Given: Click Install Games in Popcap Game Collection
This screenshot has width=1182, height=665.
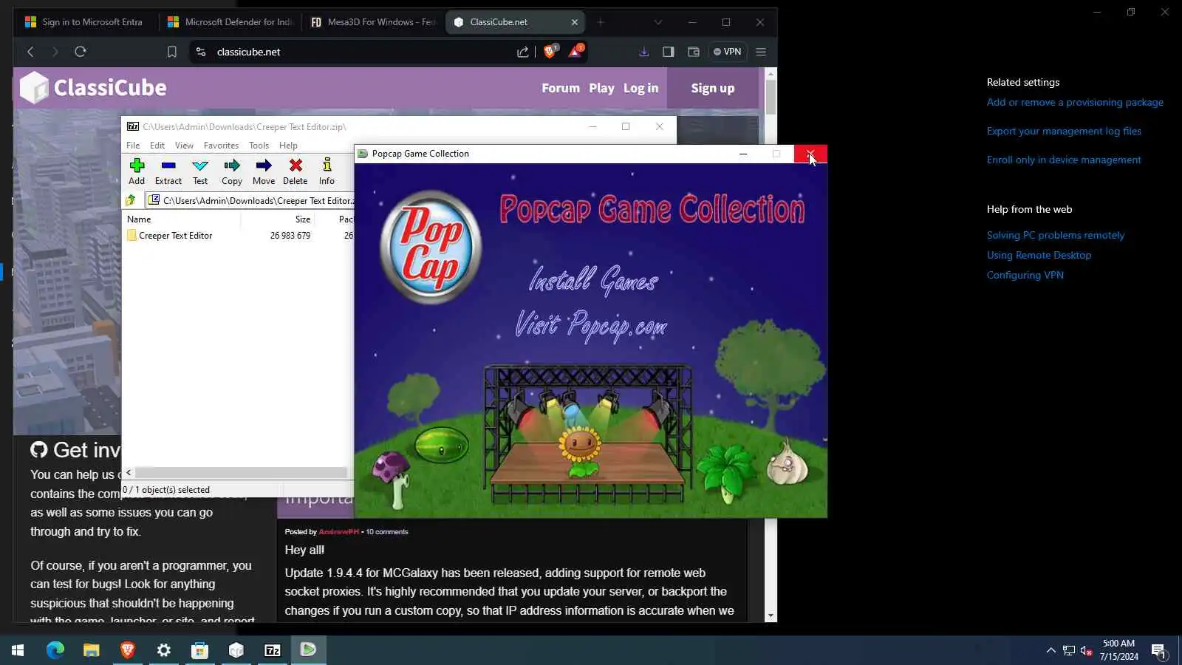Looking at the screenshot, I should (593, 279).
